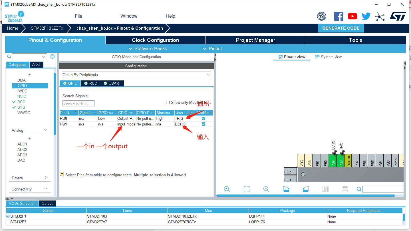Click the GENERATE CODE button
This screenshot has width=411, height=231.
(341, 28)
